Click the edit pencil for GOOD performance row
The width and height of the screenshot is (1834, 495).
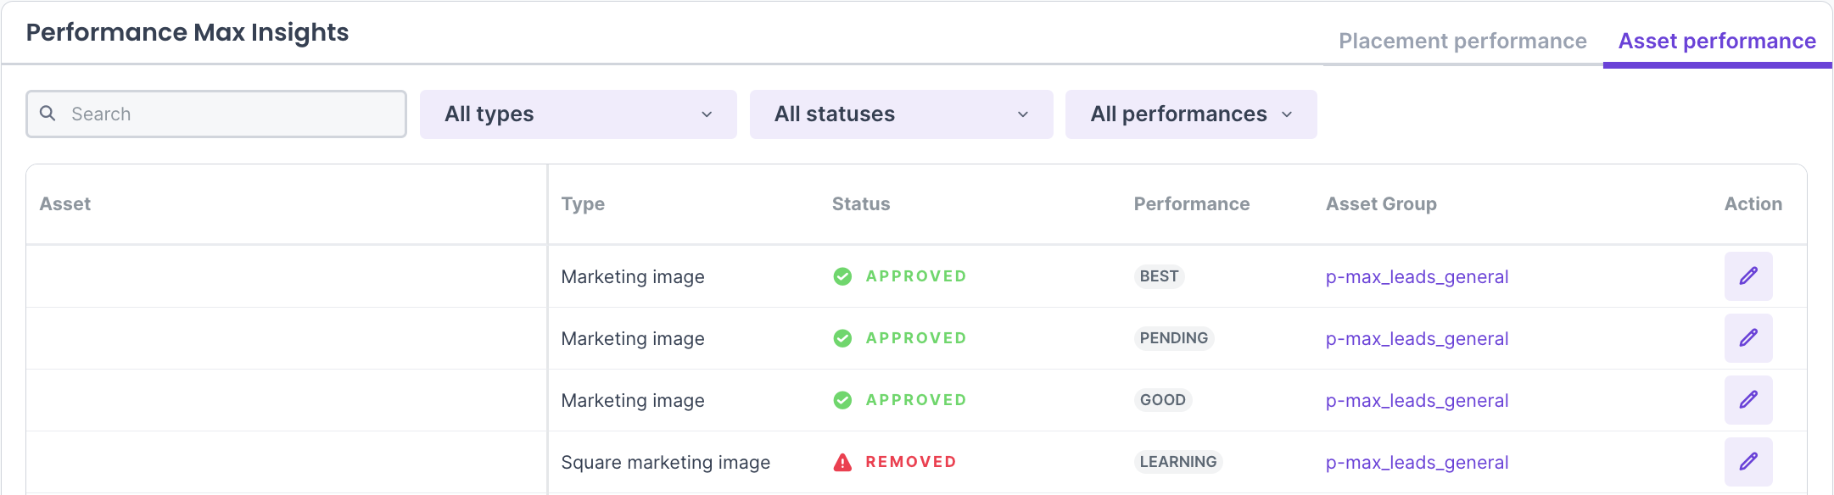point(1747,400)
